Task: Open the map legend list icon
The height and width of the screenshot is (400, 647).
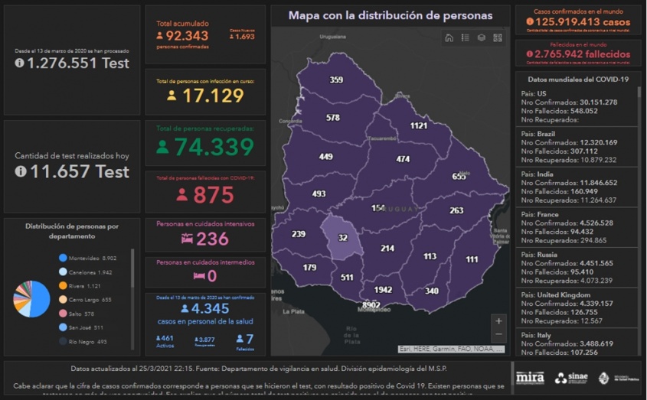Action: (465, 37)
